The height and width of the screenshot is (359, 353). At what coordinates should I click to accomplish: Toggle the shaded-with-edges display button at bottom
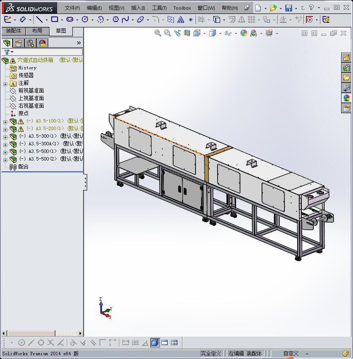click(x=155, y=343)
